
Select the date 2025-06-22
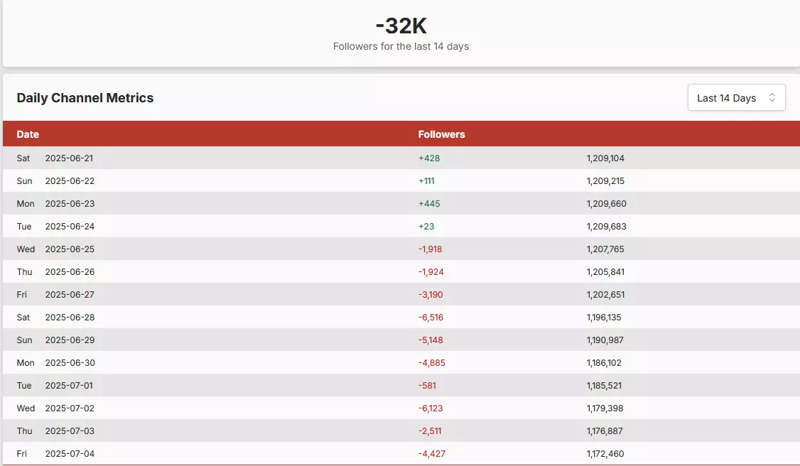(x=70, y=181)
